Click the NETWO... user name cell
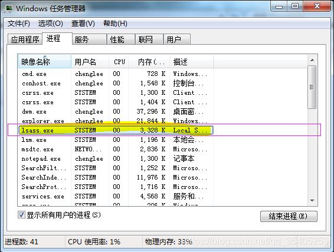This screenshot has width=334, height=252. tap(88, 149)
